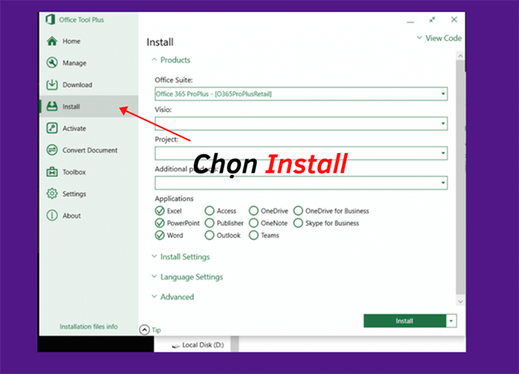Open the Manage wrench icon

(x=53, y=63)
